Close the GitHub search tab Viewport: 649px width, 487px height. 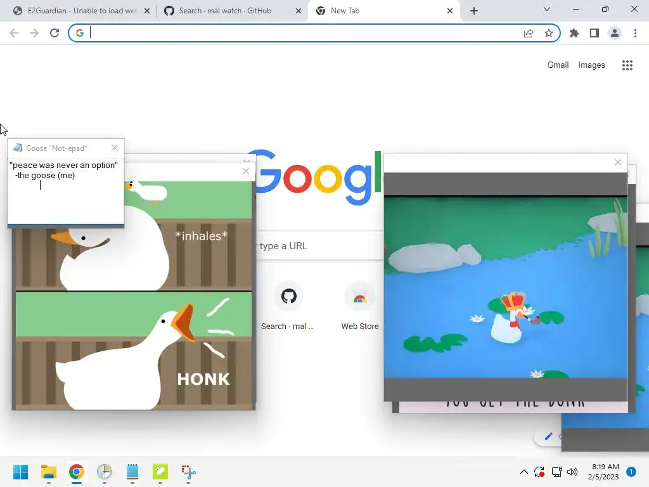click(x=299, y=11)
